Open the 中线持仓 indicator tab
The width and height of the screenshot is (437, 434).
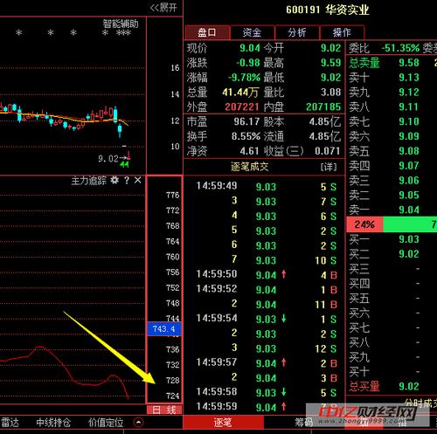[53, 422]
